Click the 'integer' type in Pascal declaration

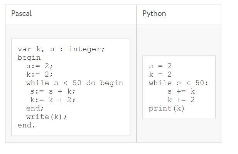pos(86,49)
